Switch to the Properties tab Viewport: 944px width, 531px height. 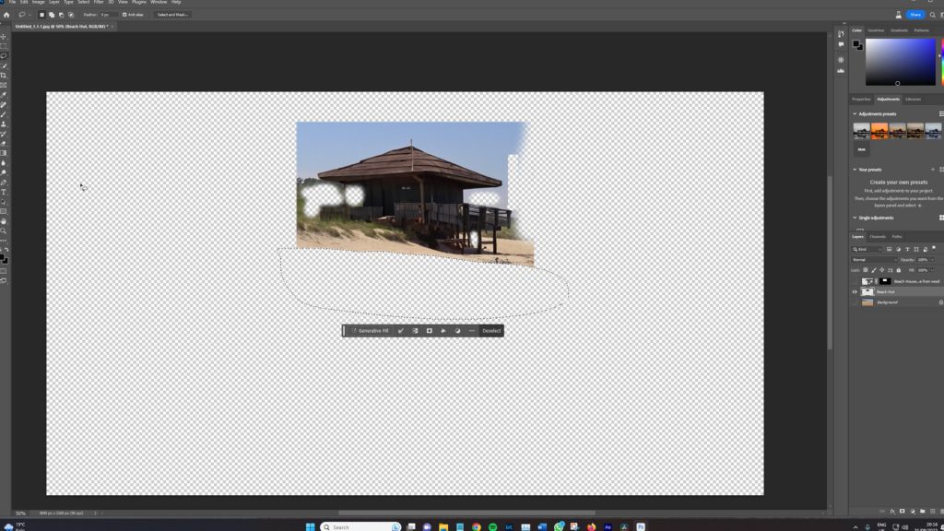pyautogui.click(x=862, y=100)
